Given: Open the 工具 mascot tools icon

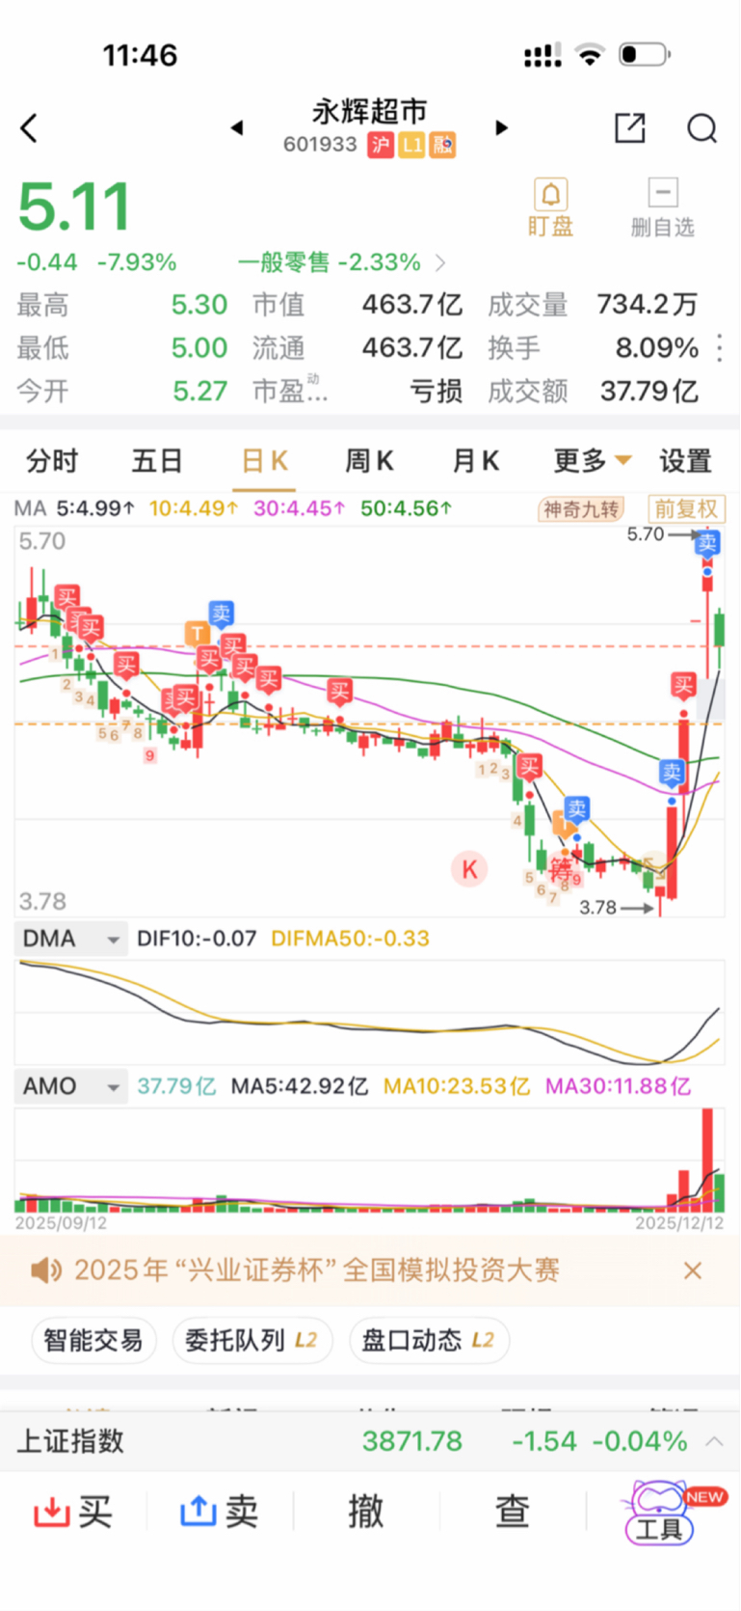Looking at the screenshot, I should point(660,1512).
